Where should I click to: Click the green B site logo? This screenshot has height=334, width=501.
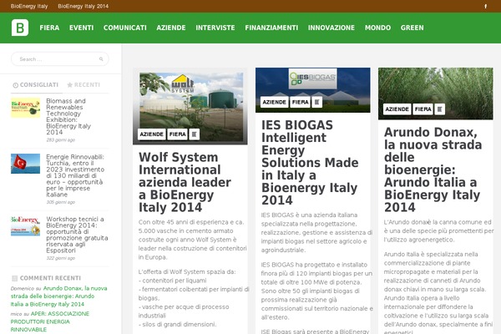pos(20,28)
